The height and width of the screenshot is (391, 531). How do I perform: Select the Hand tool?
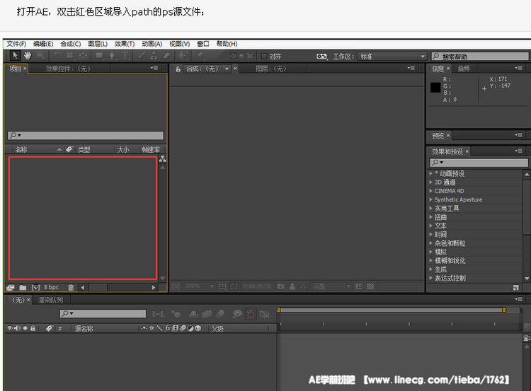28,56
